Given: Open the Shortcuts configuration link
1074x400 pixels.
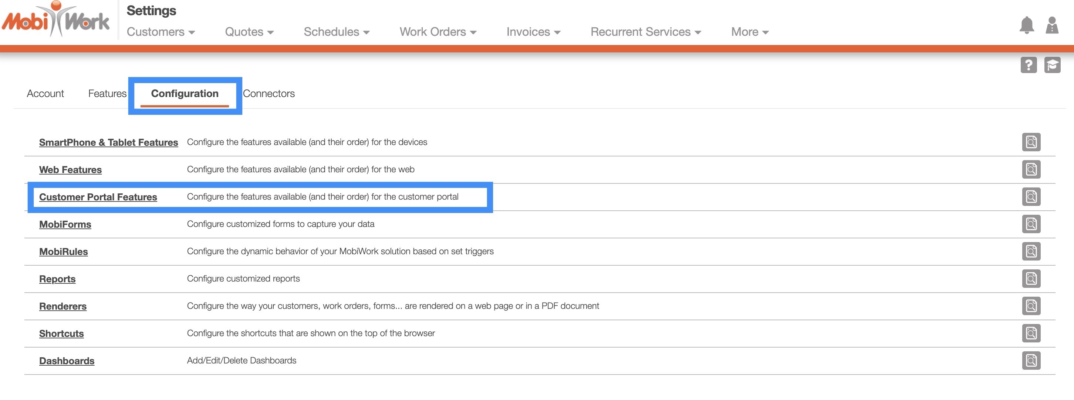Looking at the screenshot, I should (61, 334).
